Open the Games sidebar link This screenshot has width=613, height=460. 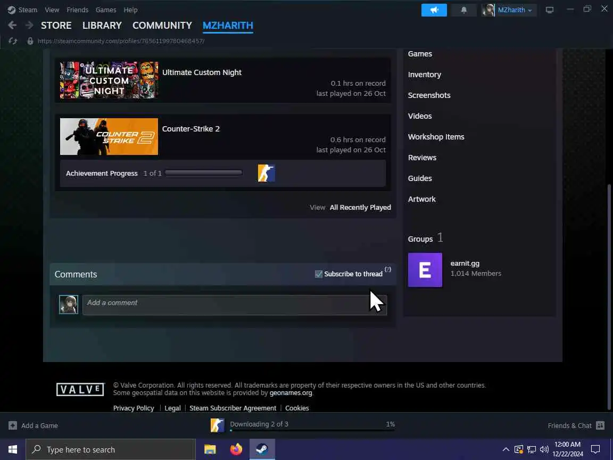[x=420, y=54]
